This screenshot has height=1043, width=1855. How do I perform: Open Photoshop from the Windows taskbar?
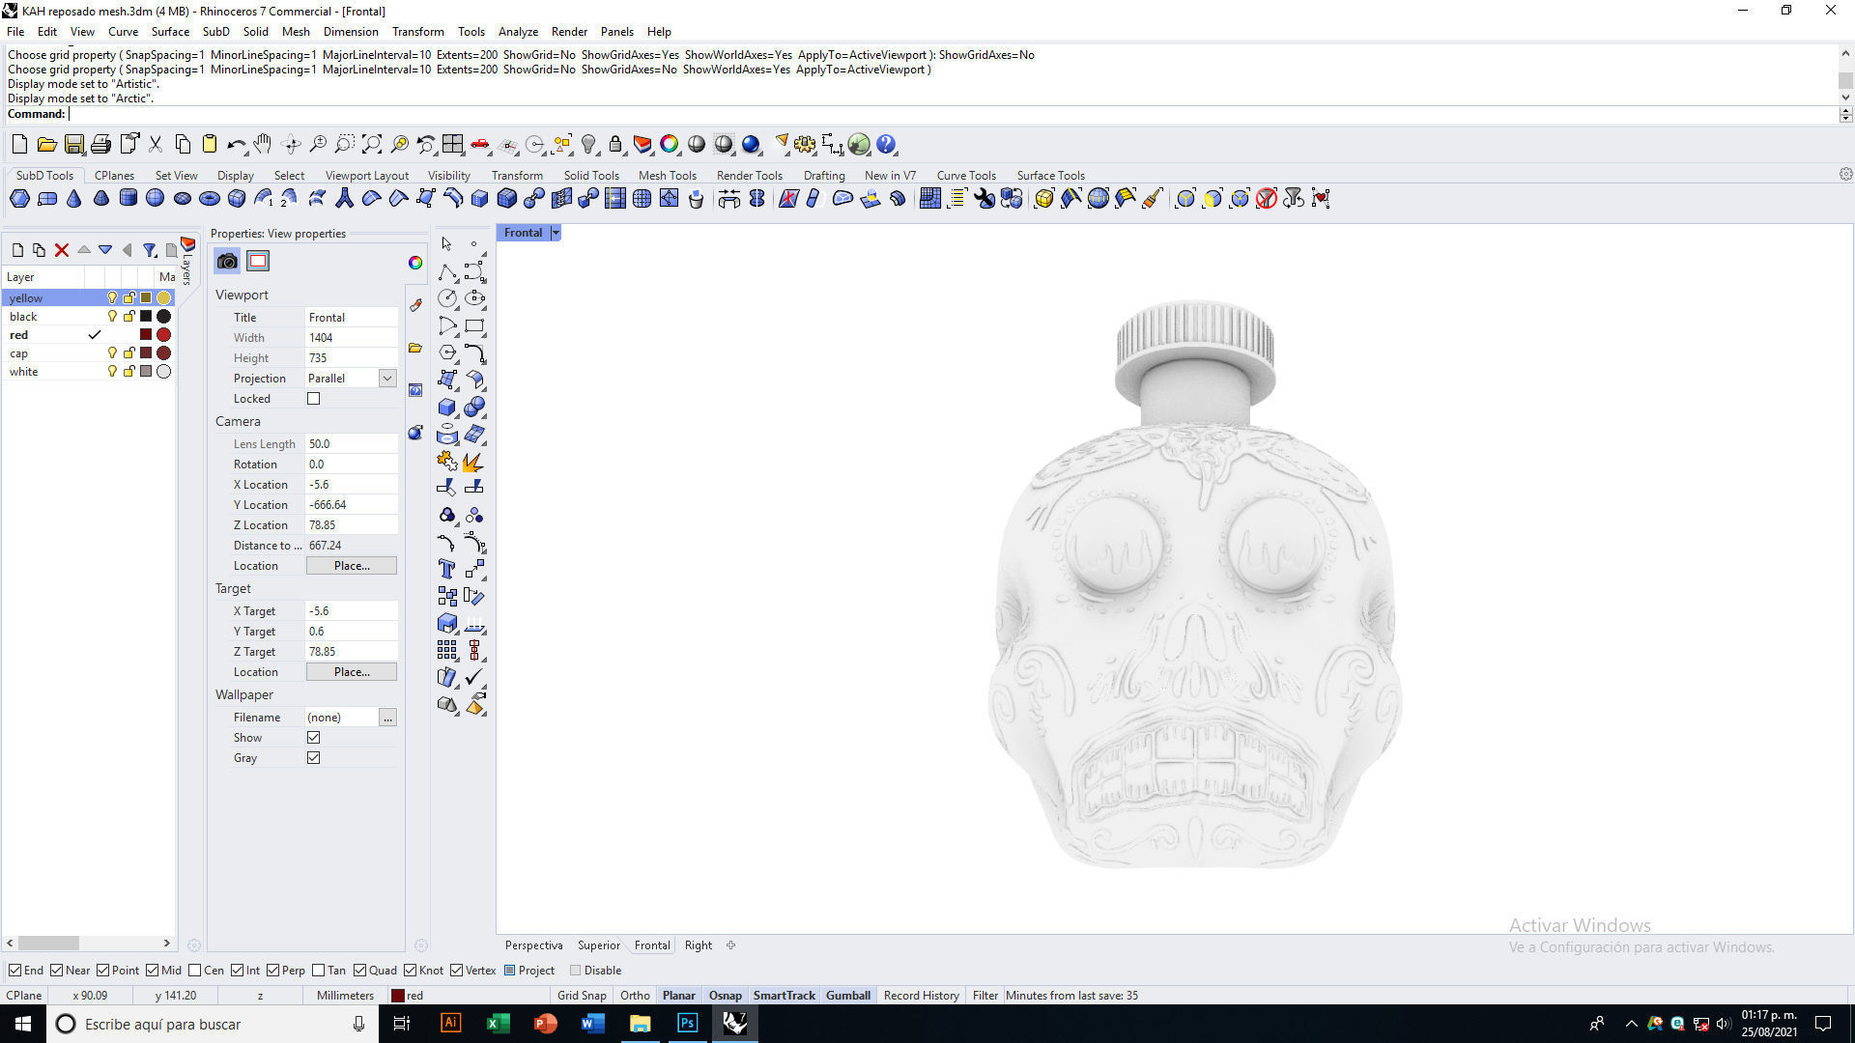pyautogui.click(x=687, y=1024)
